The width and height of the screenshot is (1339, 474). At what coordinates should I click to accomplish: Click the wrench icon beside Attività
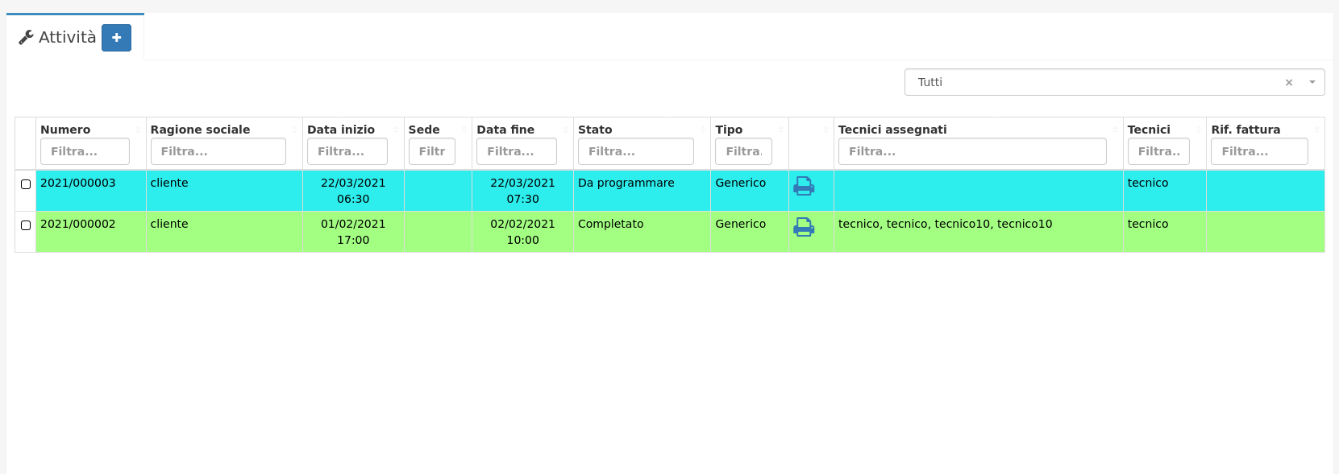(26, 37)
